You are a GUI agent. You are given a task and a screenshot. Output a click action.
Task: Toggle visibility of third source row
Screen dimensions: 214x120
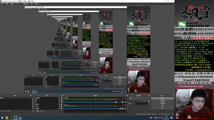59,102
